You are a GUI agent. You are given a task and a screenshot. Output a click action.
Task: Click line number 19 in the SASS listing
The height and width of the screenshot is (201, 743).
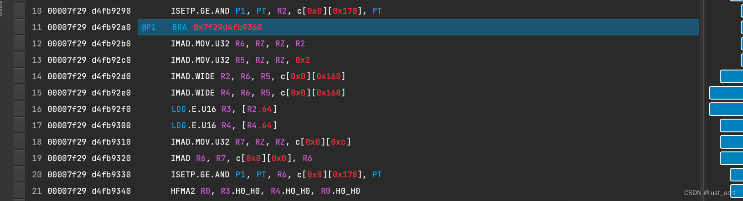click(x=37, y=158)
